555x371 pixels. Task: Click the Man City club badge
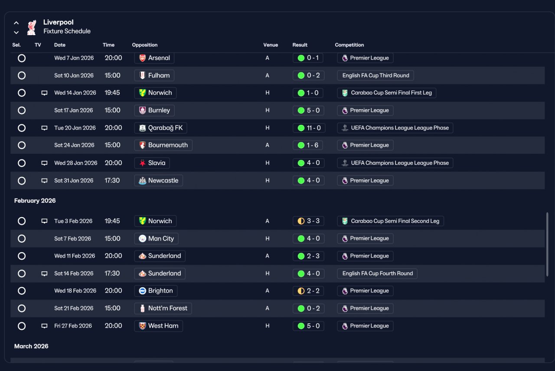pos(142,239)
